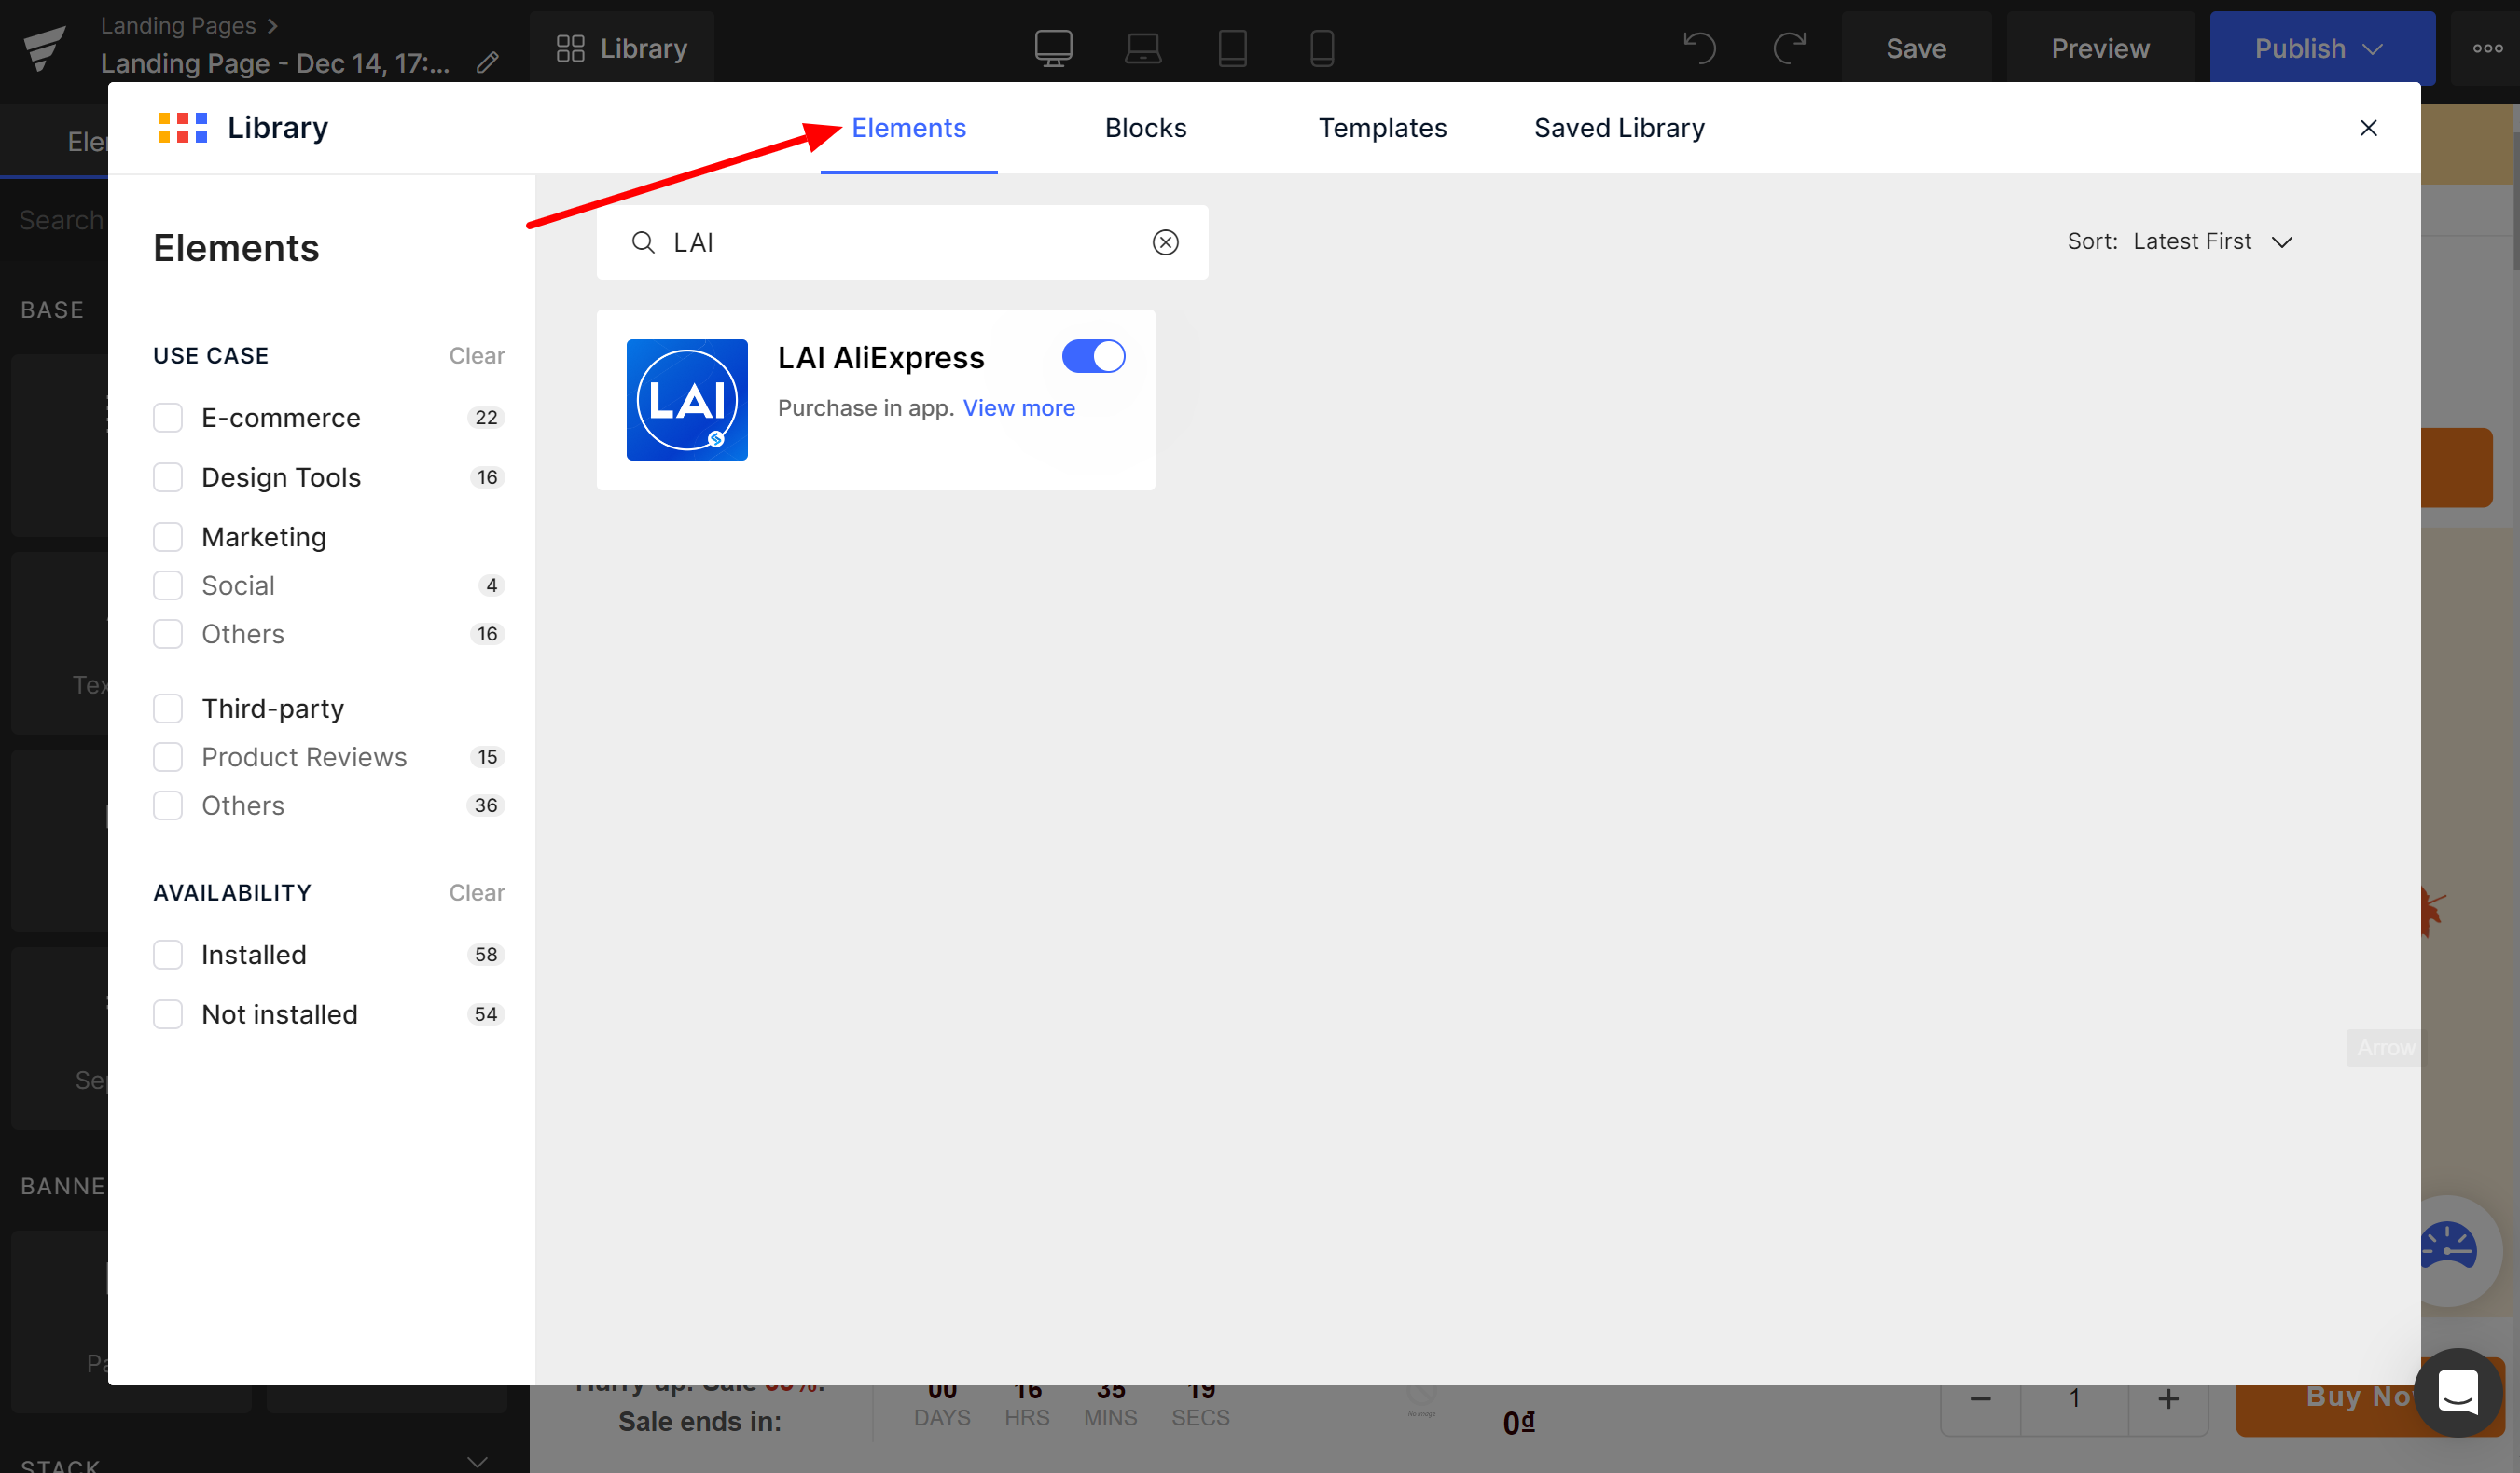
Task: Click the Preview button
Action: [2100, 48]
